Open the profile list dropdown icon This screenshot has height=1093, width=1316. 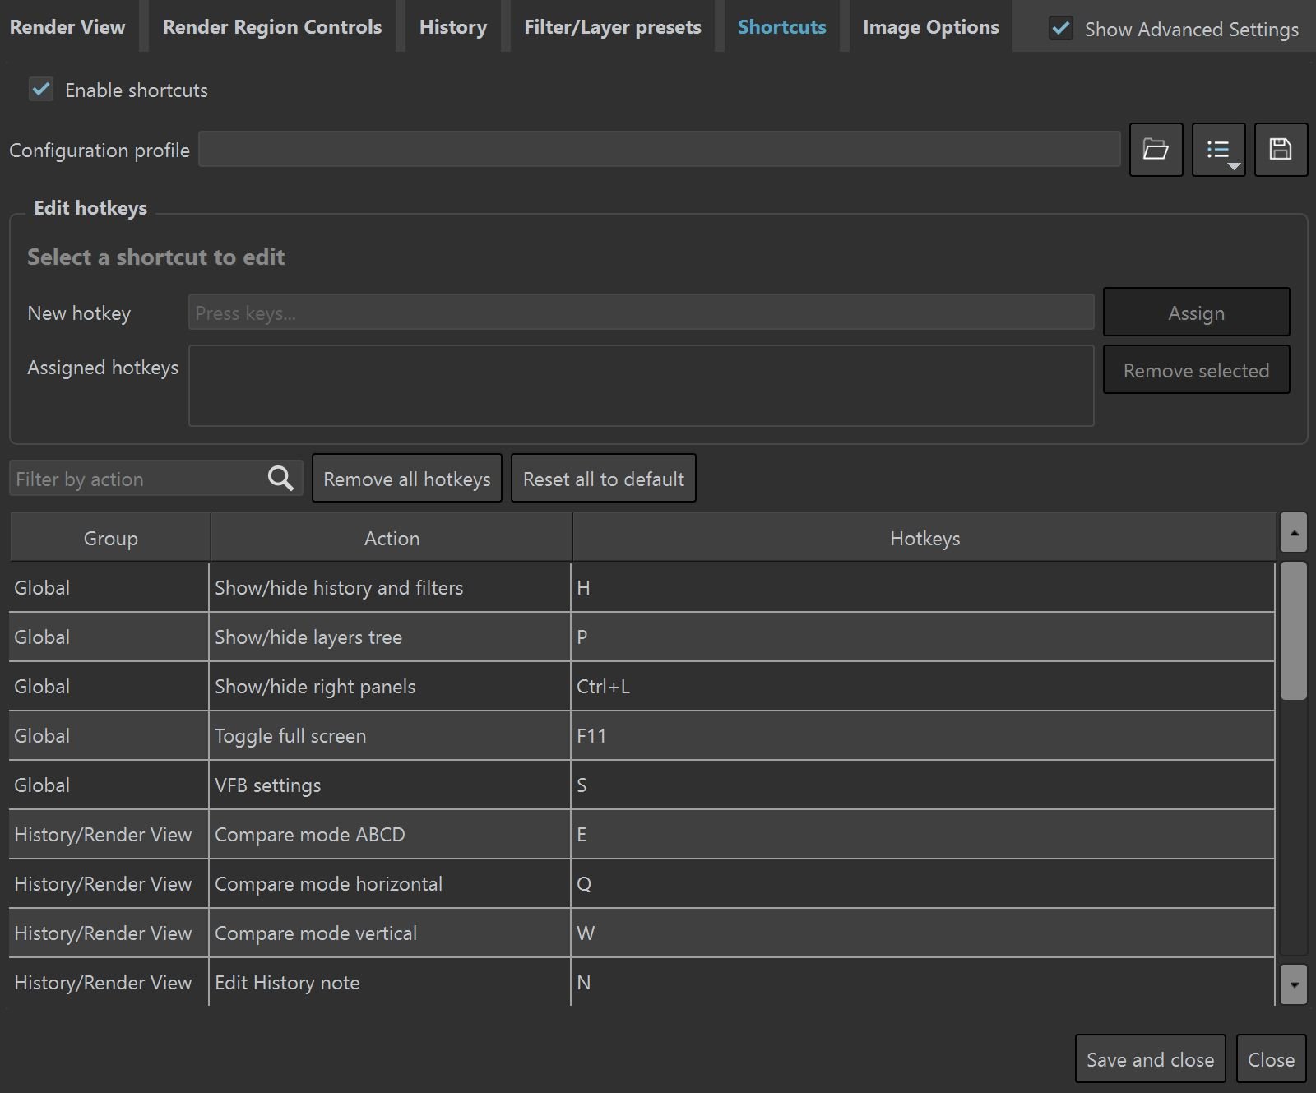coord(1218,150)
